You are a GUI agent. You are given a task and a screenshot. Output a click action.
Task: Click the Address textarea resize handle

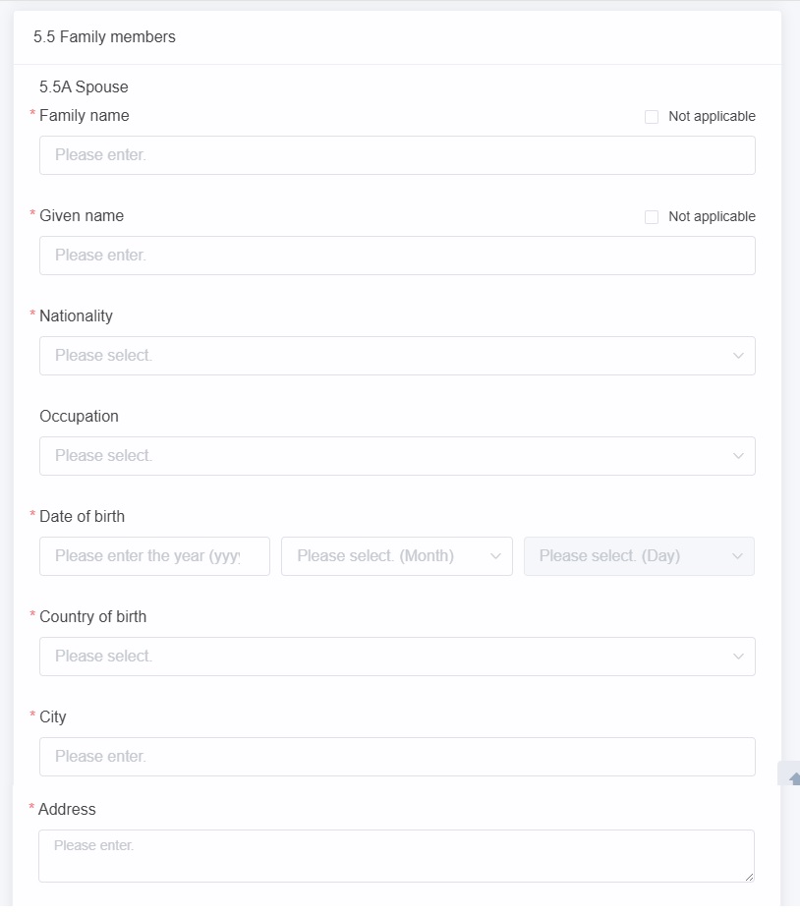click(x=749, y=877)
